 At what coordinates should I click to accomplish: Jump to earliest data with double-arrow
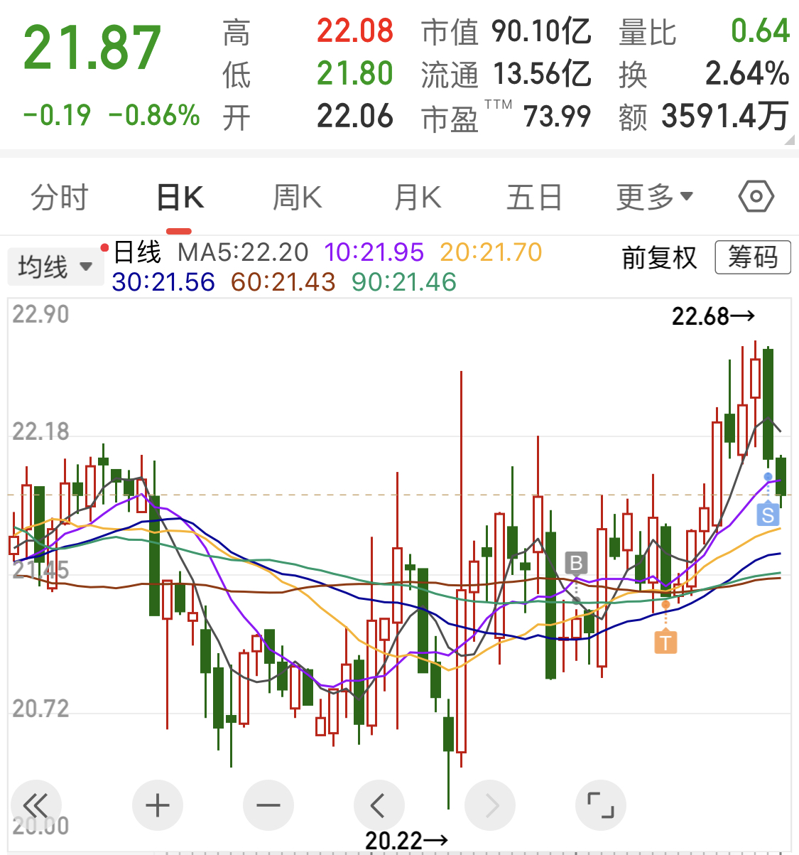click(x=36, y=805)
